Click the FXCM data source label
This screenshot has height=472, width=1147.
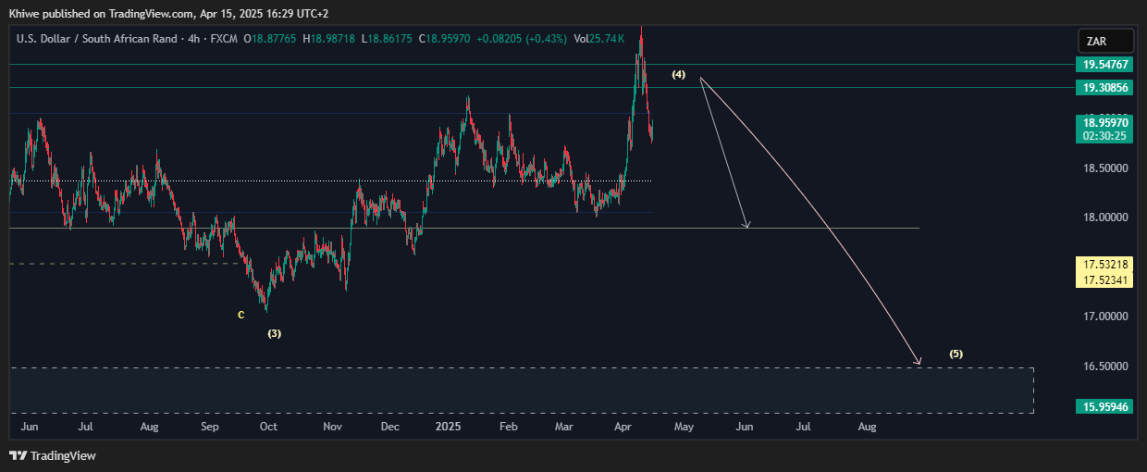click(225, 39)
